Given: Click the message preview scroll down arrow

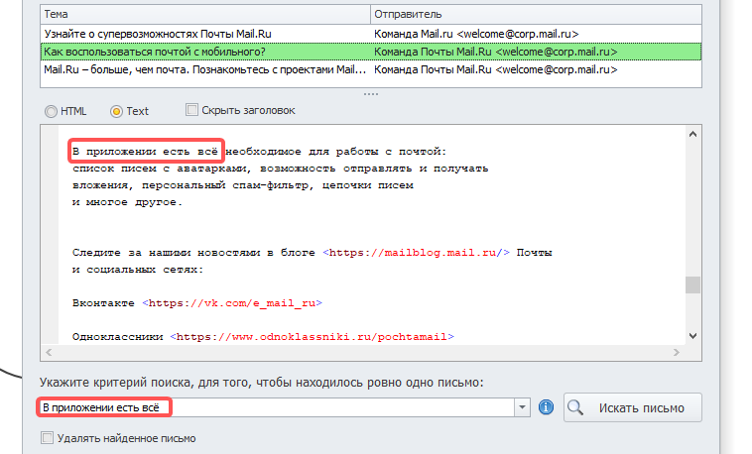Looking at the screenshot, I should coord(692,336).
